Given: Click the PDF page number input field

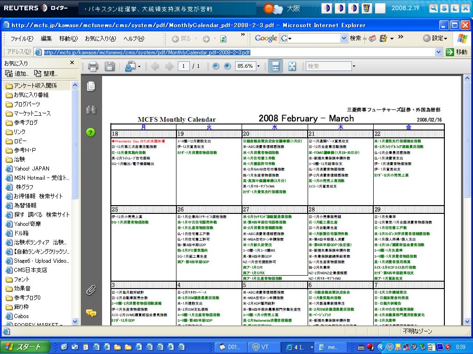Looking at the screenshot, I should [184, 66].
